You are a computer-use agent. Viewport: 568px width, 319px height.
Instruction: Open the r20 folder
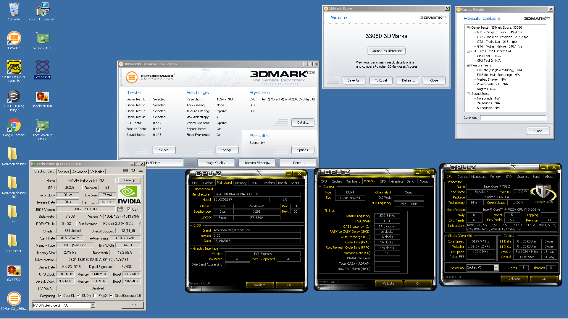(14, 215)
